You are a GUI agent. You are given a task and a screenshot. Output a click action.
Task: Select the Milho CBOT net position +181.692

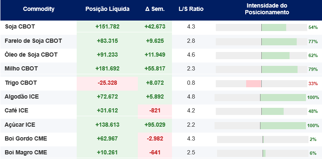click(107, 68)
